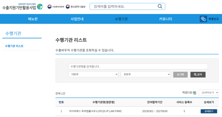Click the dark 검색 search button
This screenshot has height=117, width=222.
point(198,75)
